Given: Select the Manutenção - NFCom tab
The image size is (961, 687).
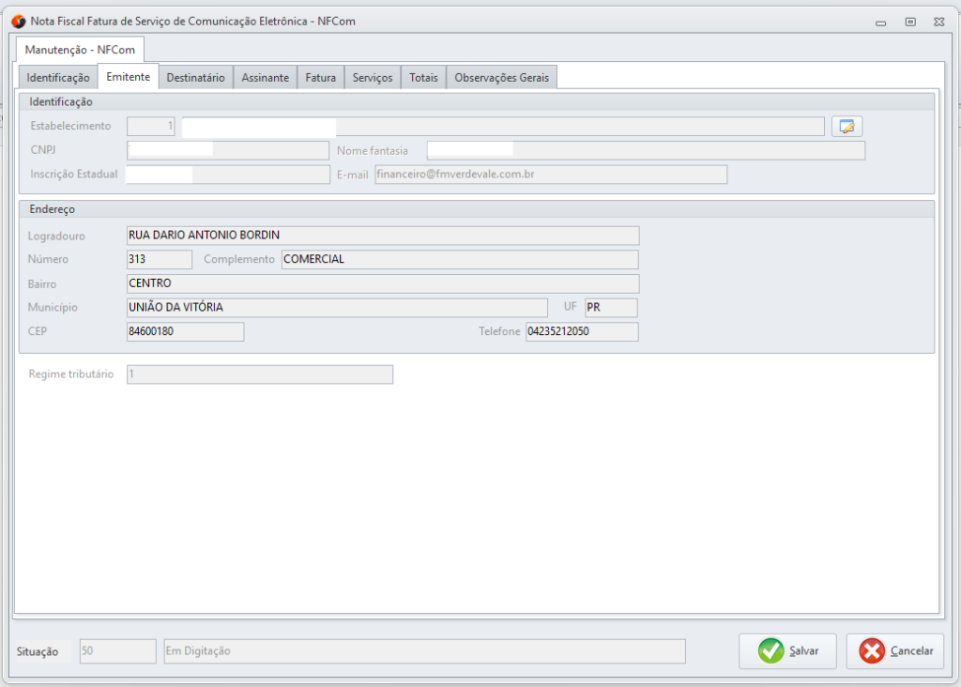Looking at the screenshot, I should [80, 49].
